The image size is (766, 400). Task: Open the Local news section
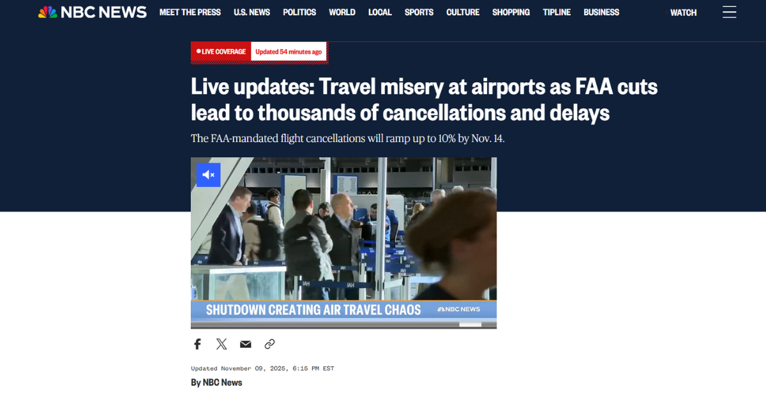(x=380, y=12)
